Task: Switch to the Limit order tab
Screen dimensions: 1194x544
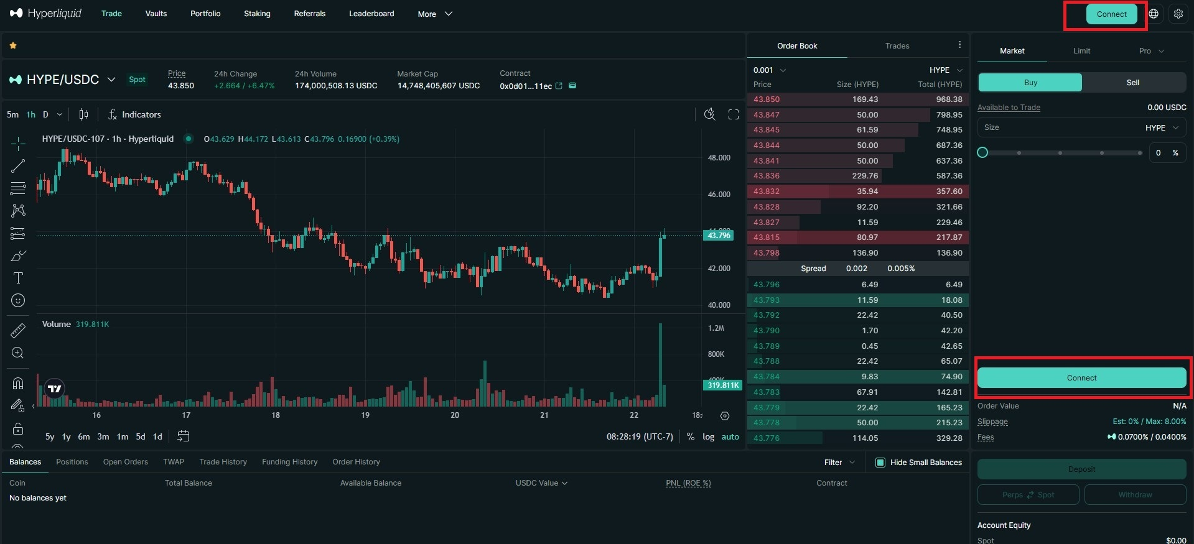Action: 1081,51
